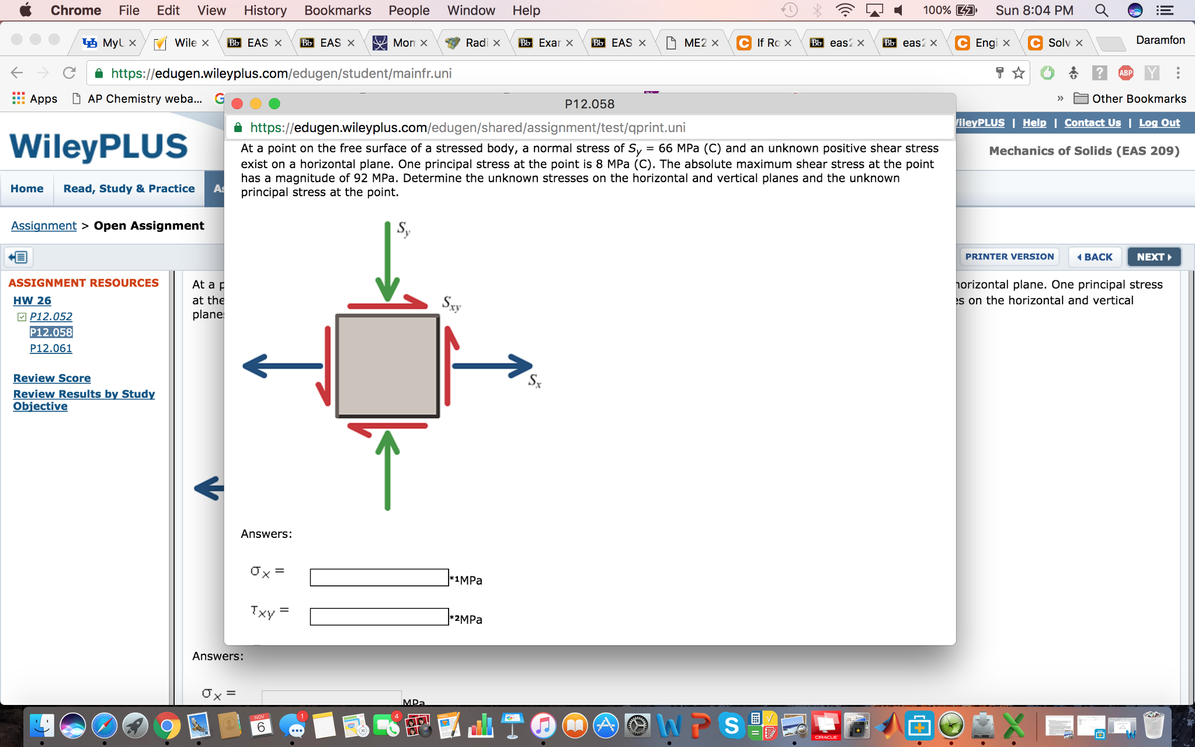The image size is (1195, 747).
Task: Go back using browser back arrow
Action: [x=17, y=73]
